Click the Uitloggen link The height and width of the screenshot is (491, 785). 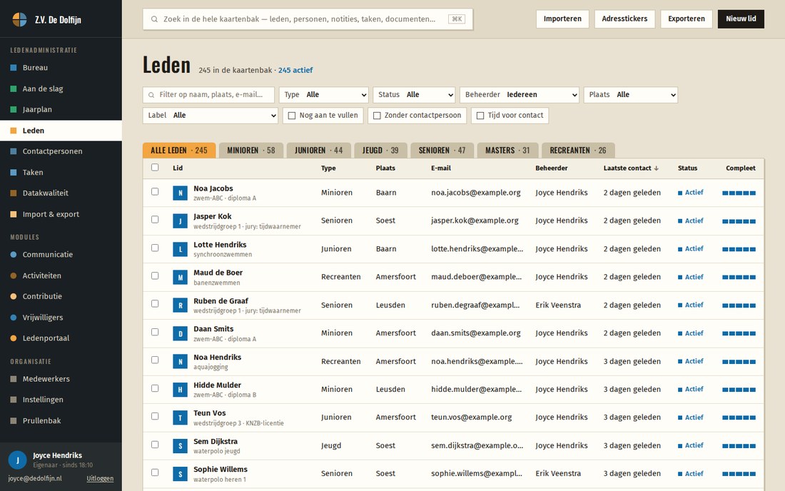click(100, 478)
